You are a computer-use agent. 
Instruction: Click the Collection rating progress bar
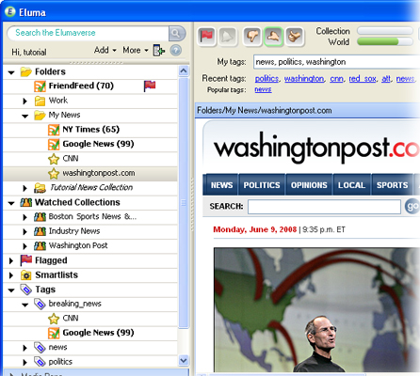(385, 31)
